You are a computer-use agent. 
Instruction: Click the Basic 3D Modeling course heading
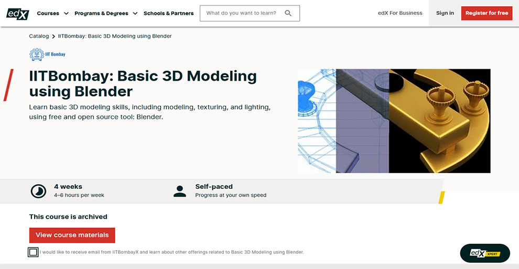click(x=143, y=84)
